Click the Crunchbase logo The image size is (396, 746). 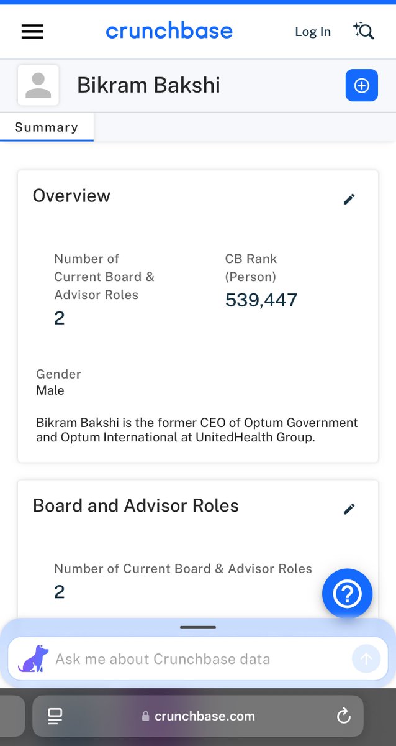pyautogui.click(x=169, y=31)
